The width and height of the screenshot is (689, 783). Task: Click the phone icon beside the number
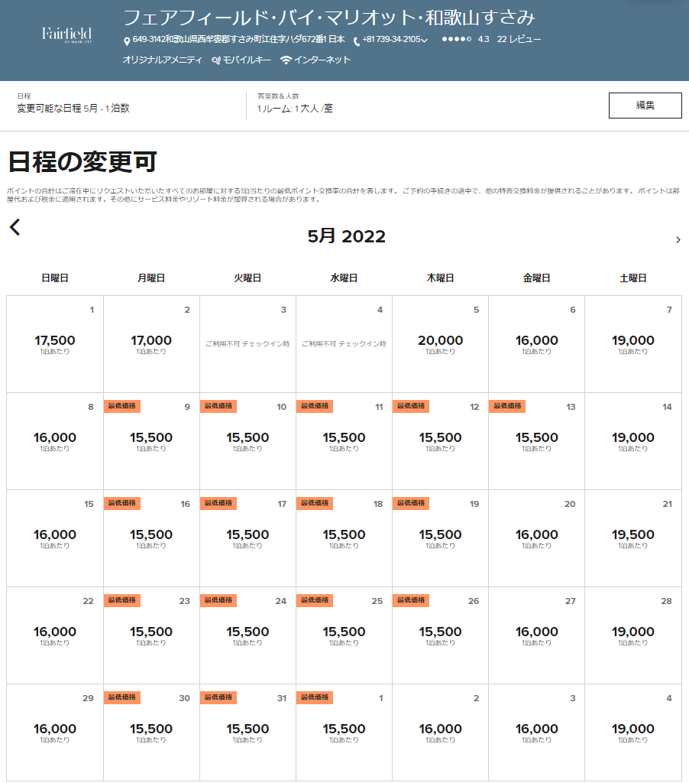pyautogui.click(x=356, y=41)
